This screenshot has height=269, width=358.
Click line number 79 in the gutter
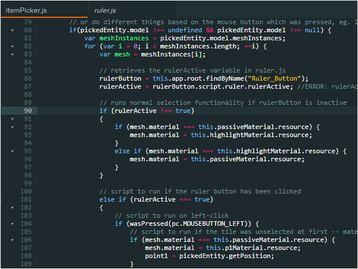click(x=28, y=22)
